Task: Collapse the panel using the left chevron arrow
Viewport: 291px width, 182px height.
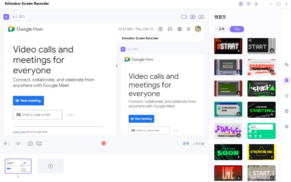Action: click(x=116, y=66)
